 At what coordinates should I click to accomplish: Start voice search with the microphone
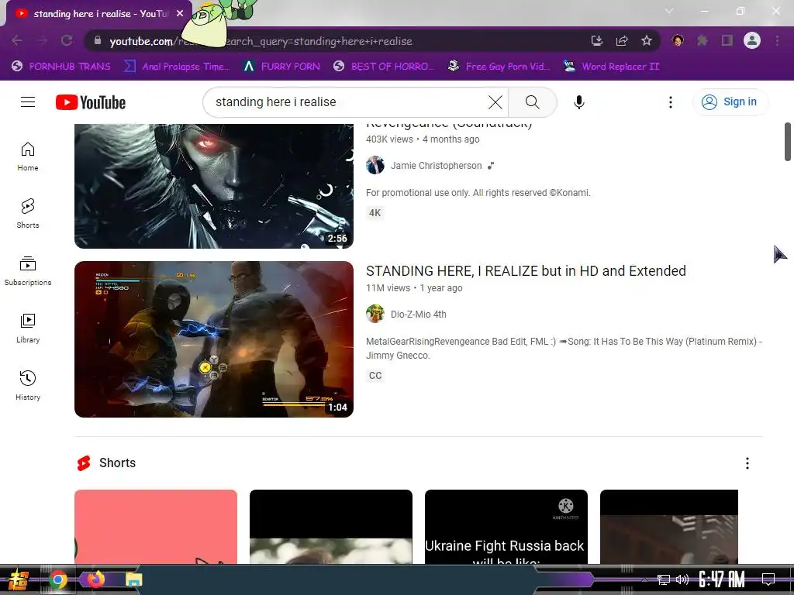pos(578,102)
